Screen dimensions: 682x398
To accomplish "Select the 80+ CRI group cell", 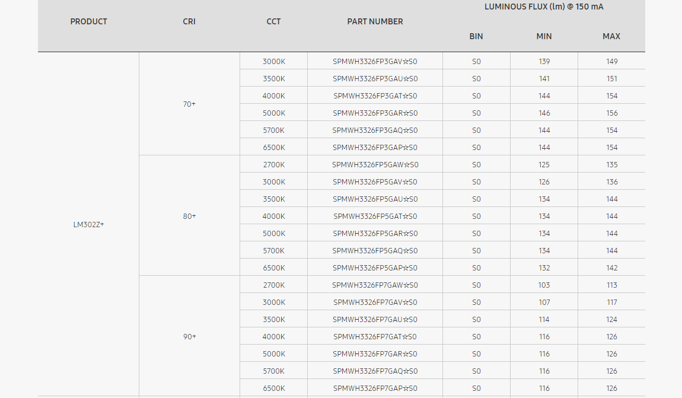I will (189, 216).
